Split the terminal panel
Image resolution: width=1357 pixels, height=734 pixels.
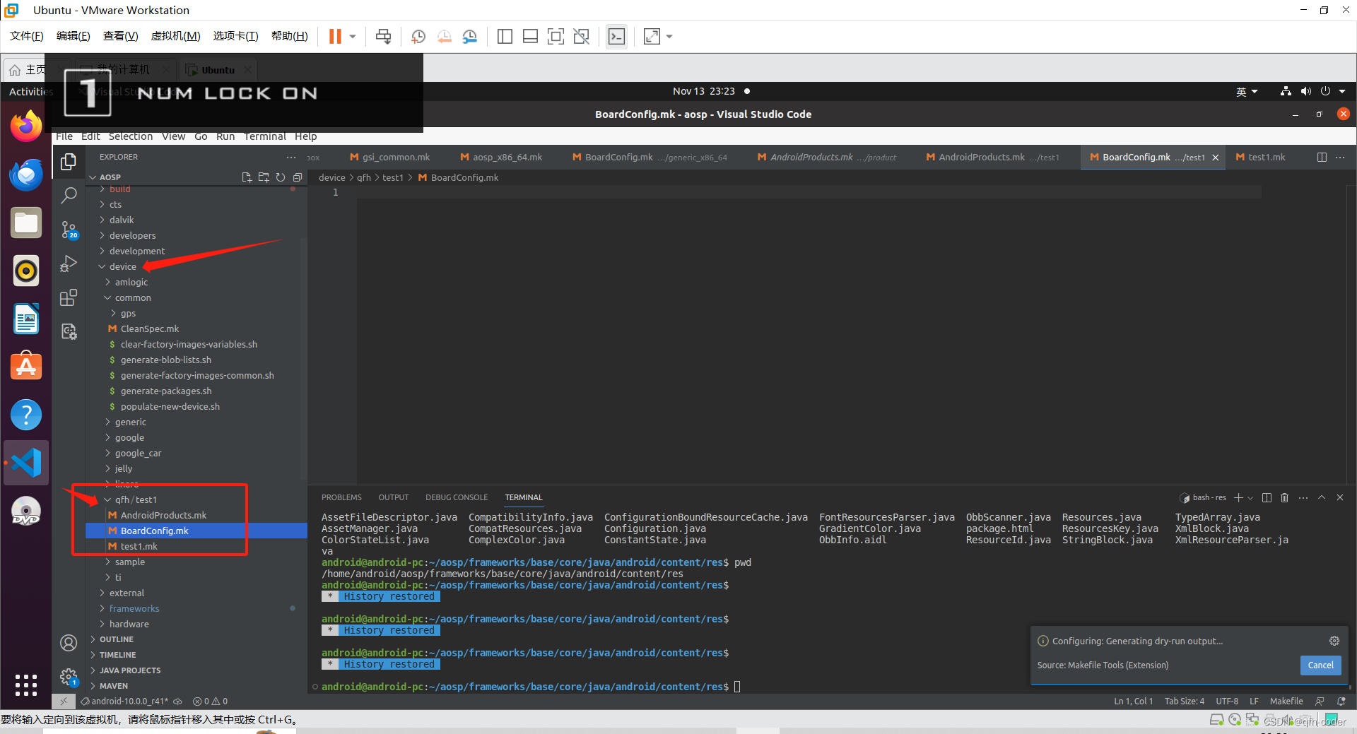(x=1267, y=497)
